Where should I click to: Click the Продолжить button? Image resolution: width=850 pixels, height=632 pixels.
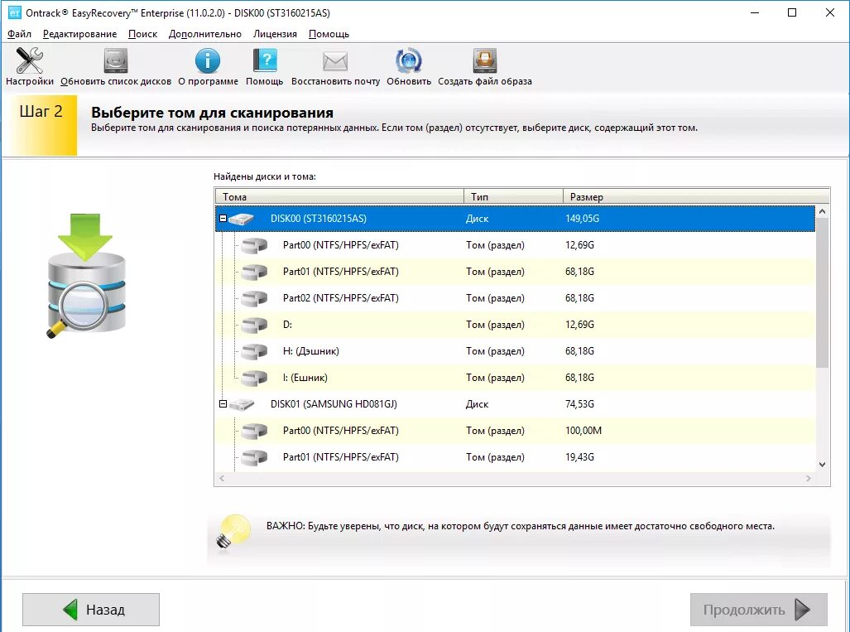pos(758,610)
